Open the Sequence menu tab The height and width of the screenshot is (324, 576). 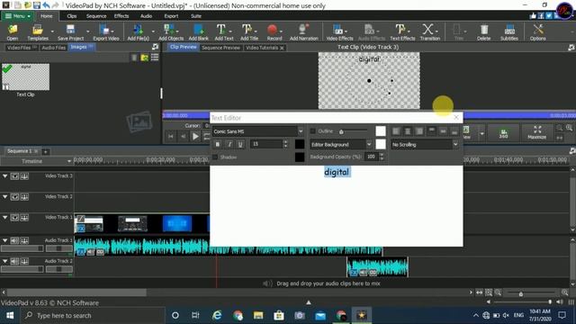96,16
